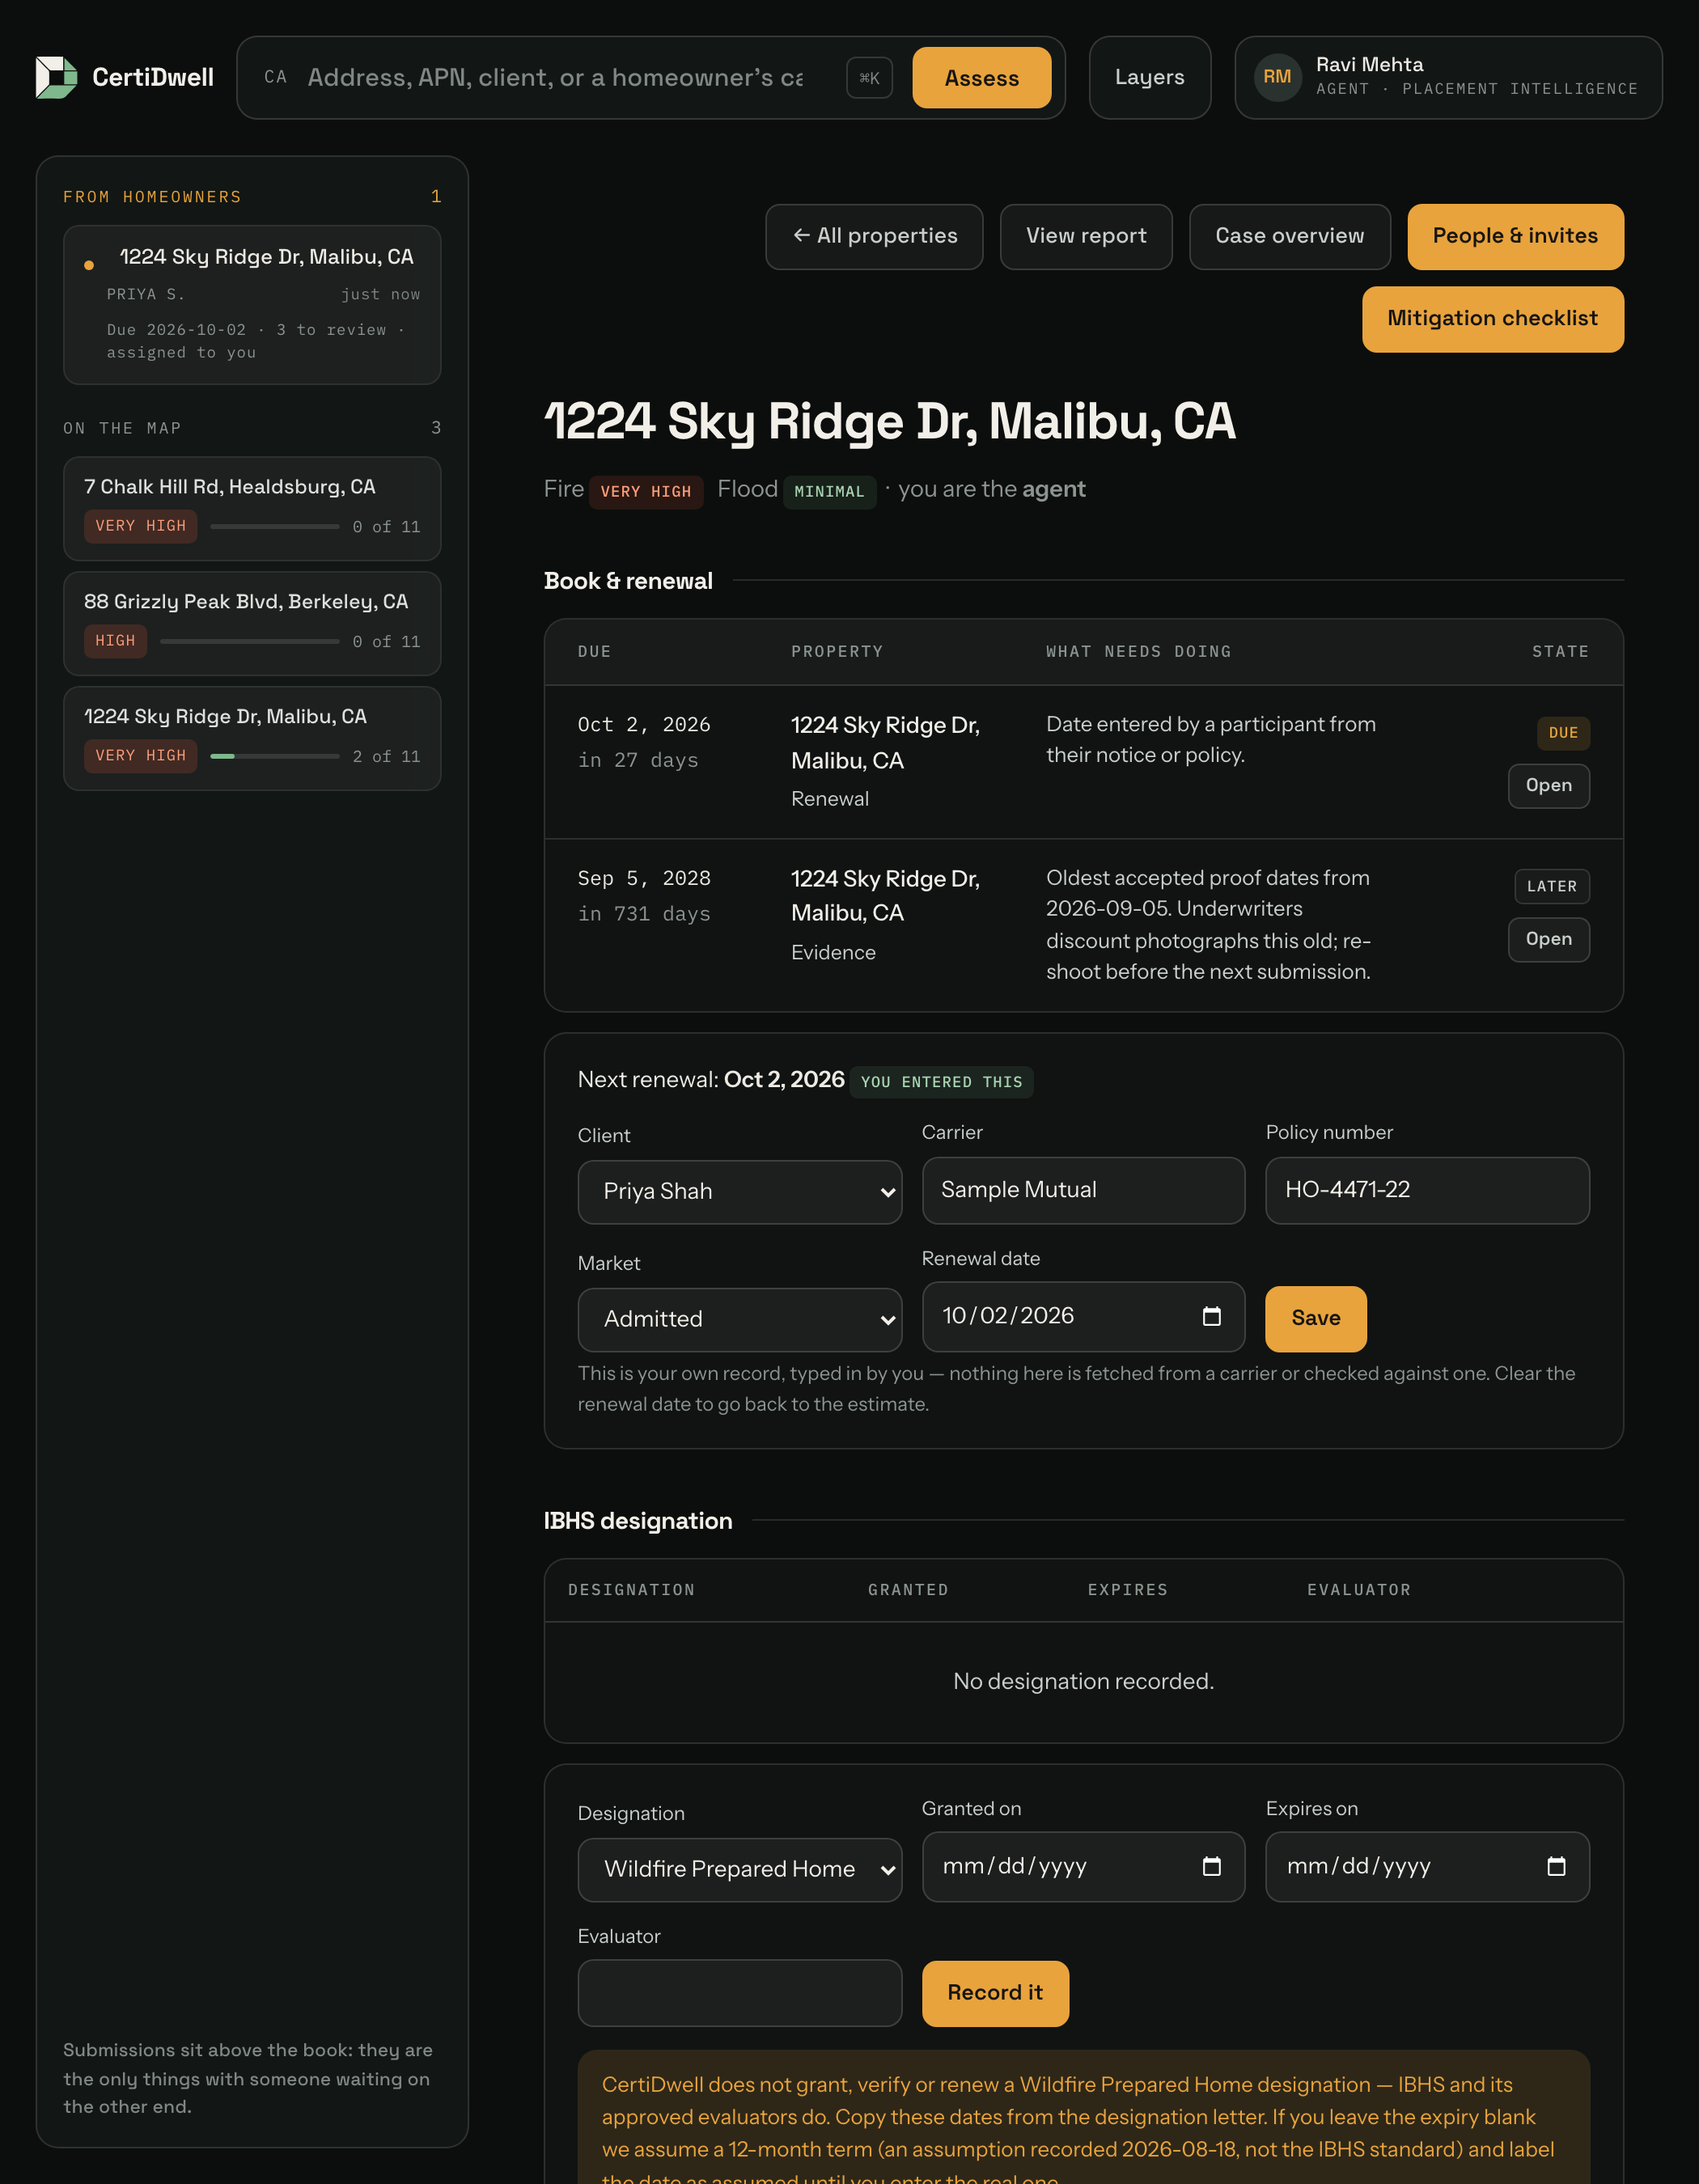Click the Assess button
The width and height of the screenshot is (1699, 2184).
(981, 78)
